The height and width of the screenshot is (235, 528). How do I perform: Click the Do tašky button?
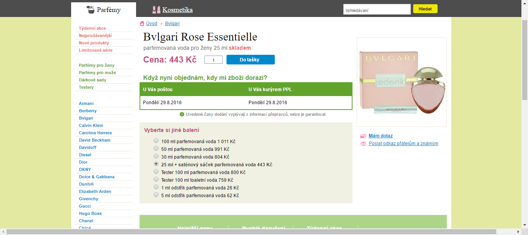(x=250, y=60)
